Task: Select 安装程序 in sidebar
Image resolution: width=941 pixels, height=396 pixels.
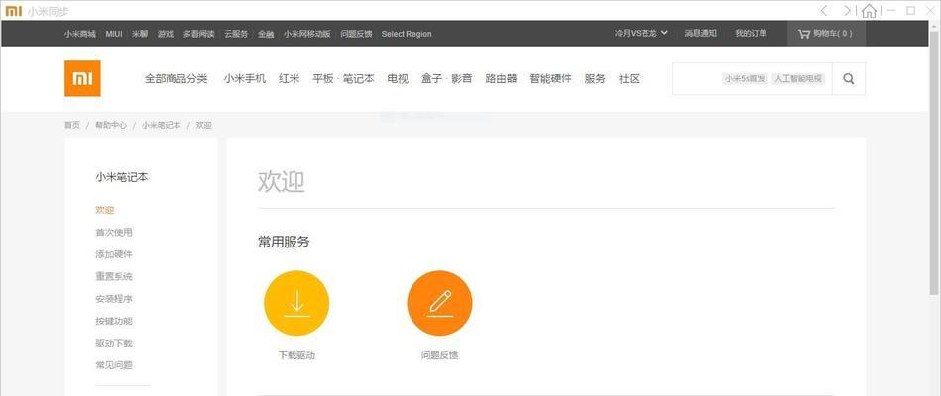Action: pos(113,298)
